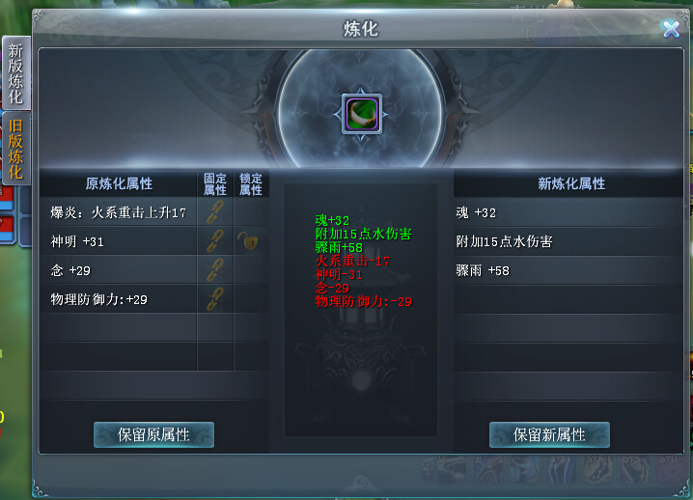Toggle lock cell for 念 +29 row
Image resolution: width=693 pixels, height=500 pixels.
(251, 270)
